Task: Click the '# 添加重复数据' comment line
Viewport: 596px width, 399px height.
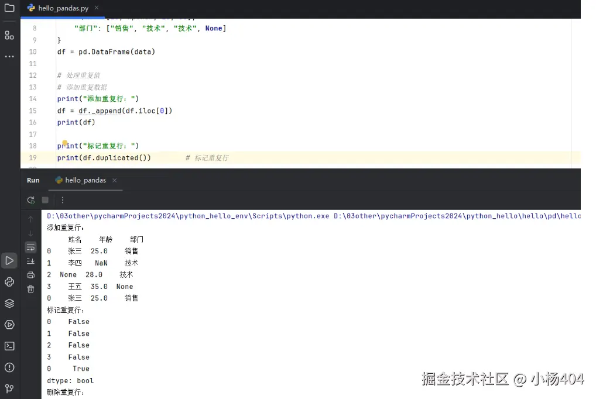Action: coord(82,87)
